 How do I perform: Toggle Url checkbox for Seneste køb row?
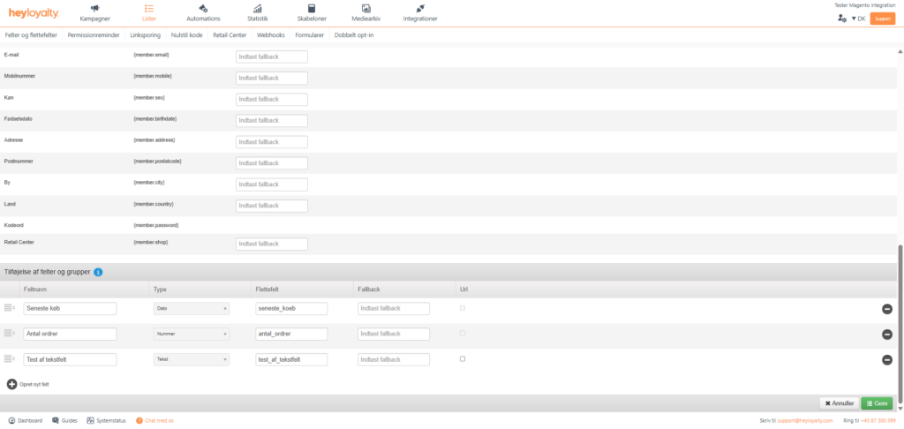[x=463, y=308]
